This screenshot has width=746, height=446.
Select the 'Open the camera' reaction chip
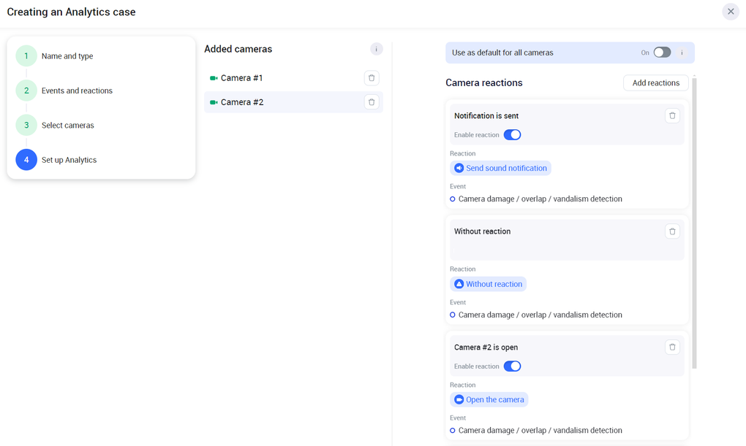(489, 400)
